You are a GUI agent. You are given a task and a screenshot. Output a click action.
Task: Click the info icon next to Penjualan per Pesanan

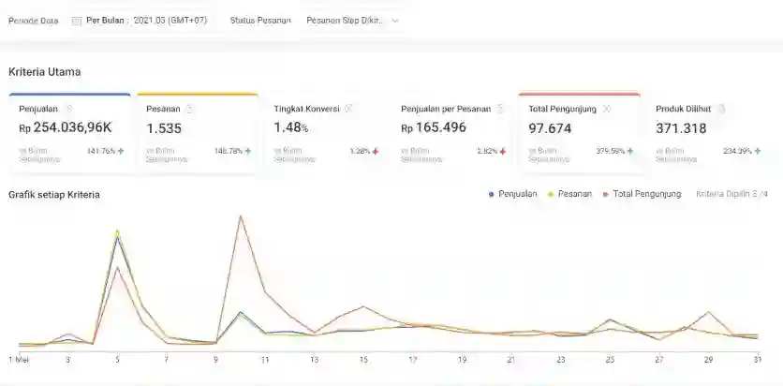point(500,109)
